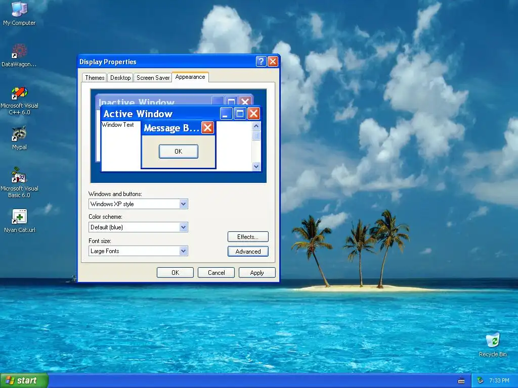Screen dimensions: 518x388
Task: Confirm the dialog with bottom OK button
Action: click(x=175, y=272)
